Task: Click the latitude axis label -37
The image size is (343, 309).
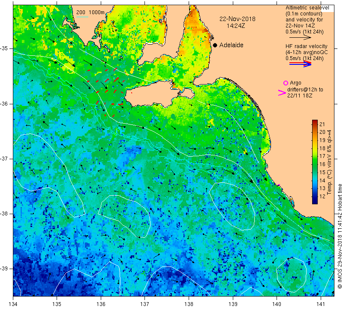Action: [x=4, y=158]
